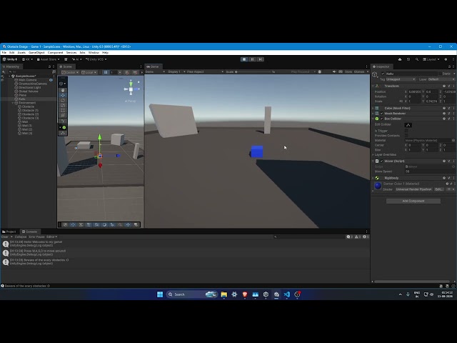This screenshot has height=343, width=457.
Task: Open Unity Hub icon in the taskbar
Action: pyautogui.click(x=266, y=294)
